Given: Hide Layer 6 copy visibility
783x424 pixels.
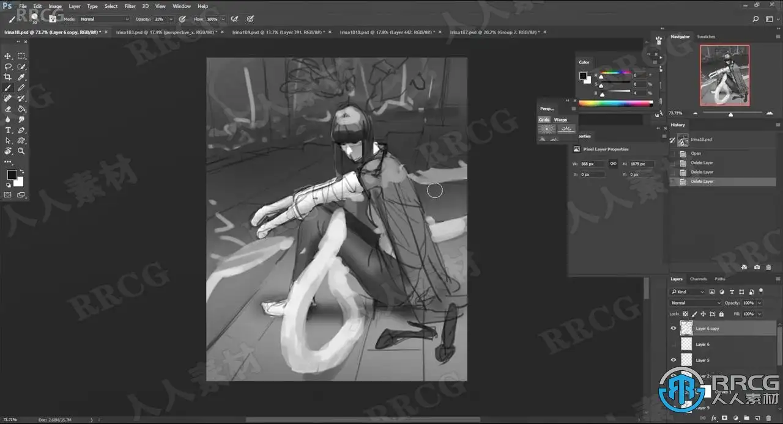Looking at the screenshot, I should pyautogui.click(x=674, y=328).
